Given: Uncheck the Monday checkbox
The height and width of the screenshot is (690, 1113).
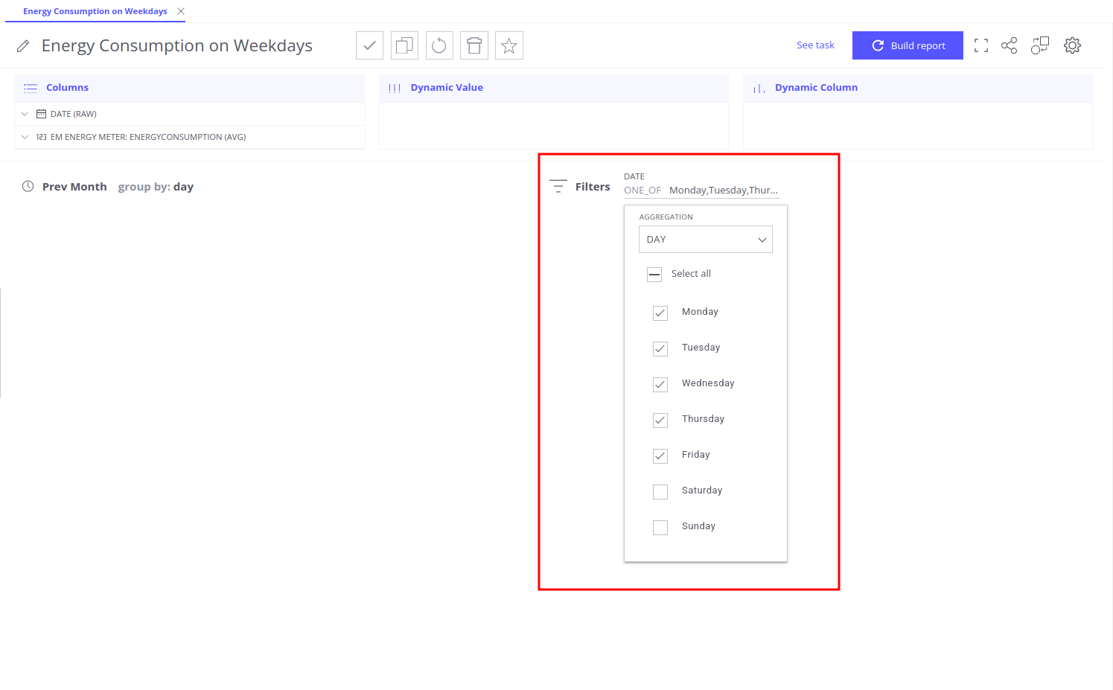Looking at the screenshot, I should pyautogui.click(x=660, y=313).
